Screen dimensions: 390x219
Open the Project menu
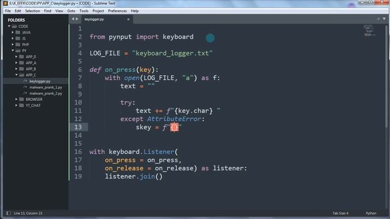click(98, 11)
